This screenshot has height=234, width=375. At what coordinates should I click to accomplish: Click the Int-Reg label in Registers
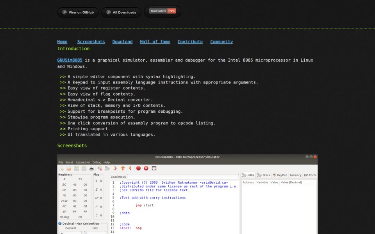pos(64,217)
